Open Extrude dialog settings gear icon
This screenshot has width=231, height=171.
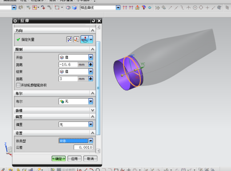(15, 21)
